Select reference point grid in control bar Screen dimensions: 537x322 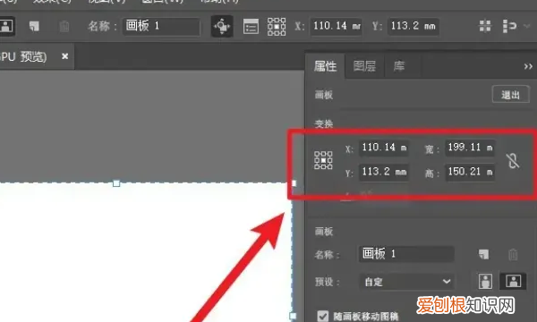click(x=277, y=26)
